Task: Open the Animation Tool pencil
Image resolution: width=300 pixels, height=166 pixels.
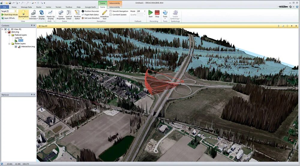Action: tap(104, 14)
